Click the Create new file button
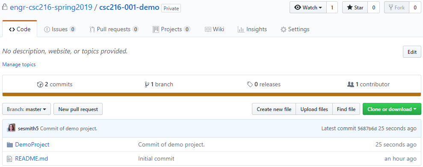423x167 pixels. click(274, 109)
